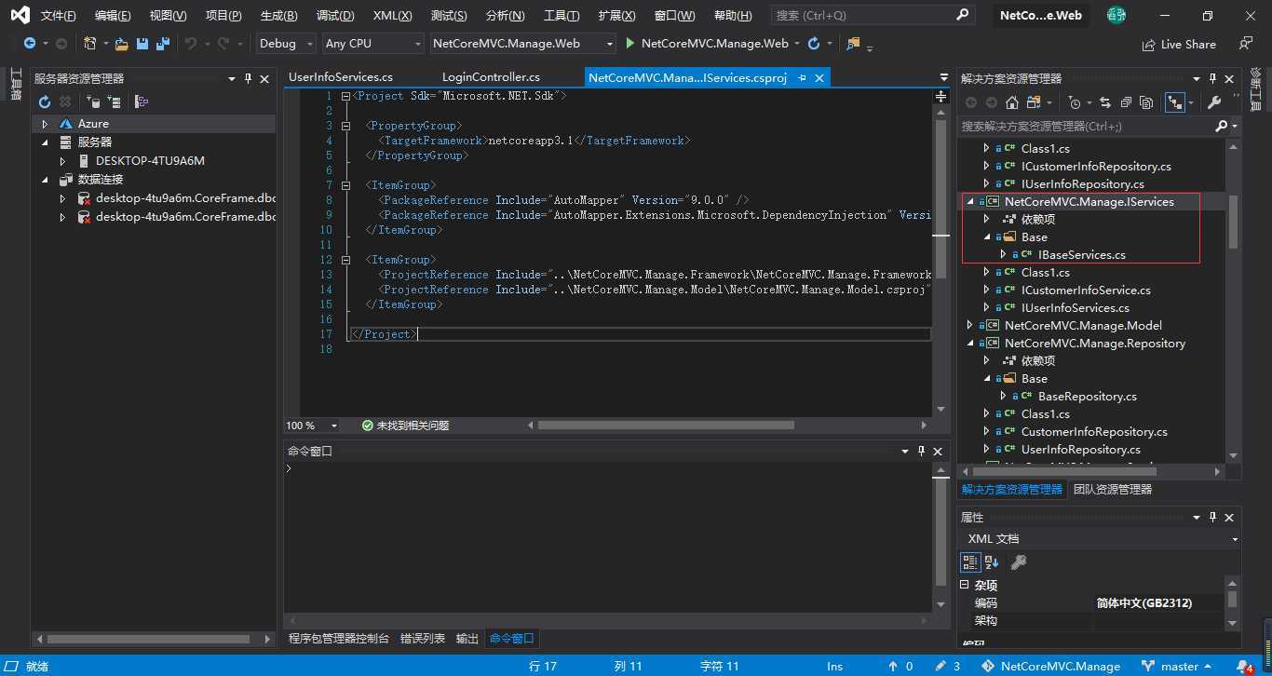
Task: Select IBaseServices.cs in Solution Explorer
Action: pos(1081,255)
